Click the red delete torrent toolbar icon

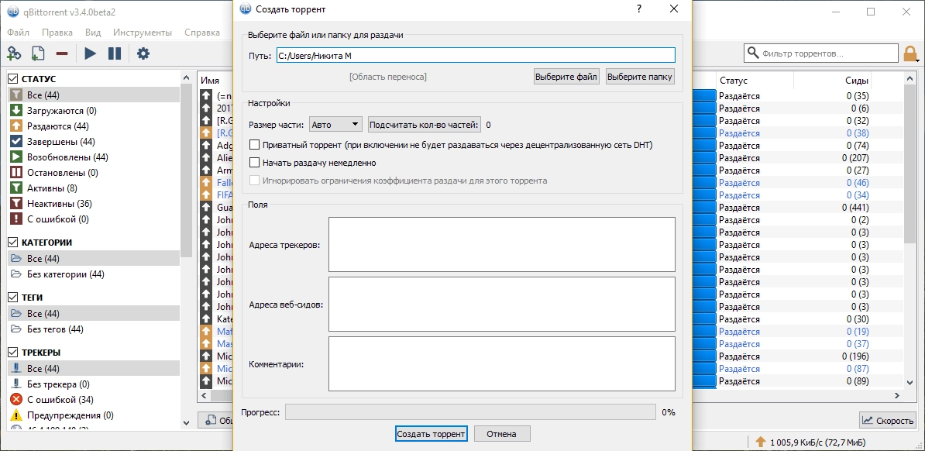(x=62, y=53)
